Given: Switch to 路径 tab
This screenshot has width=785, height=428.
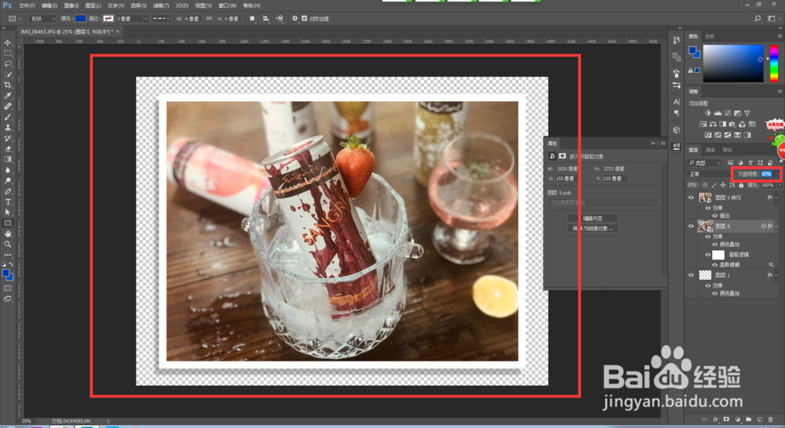Looking at the screenshot, I should coord(727,150).
